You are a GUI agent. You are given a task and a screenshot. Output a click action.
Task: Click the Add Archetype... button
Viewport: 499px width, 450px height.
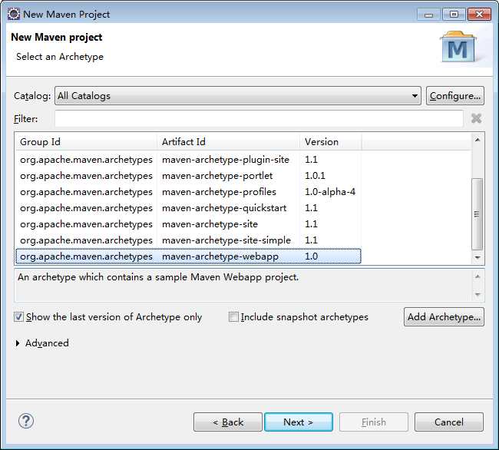tap(444, 317)
